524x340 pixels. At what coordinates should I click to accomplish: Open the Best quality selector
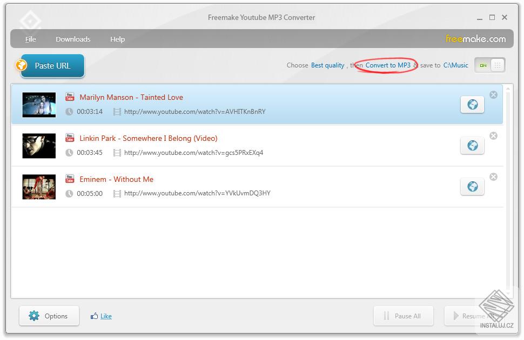pos(327,65)
